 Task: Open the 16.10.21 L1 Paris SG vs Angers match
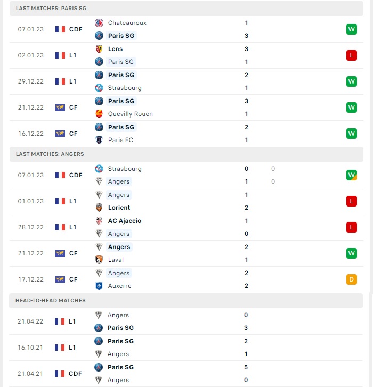tap(186, 348)
